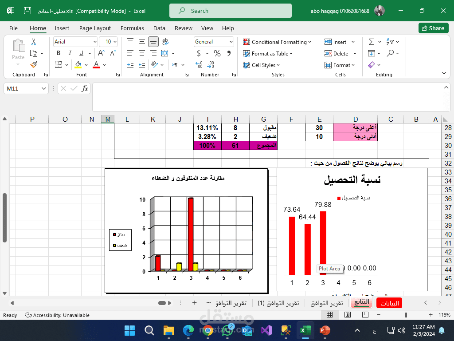The height and width of the screenshot is (341, 454).
Task: Click Sort & Filter icon
Action: pyautogui.click(x=390, y=42)
